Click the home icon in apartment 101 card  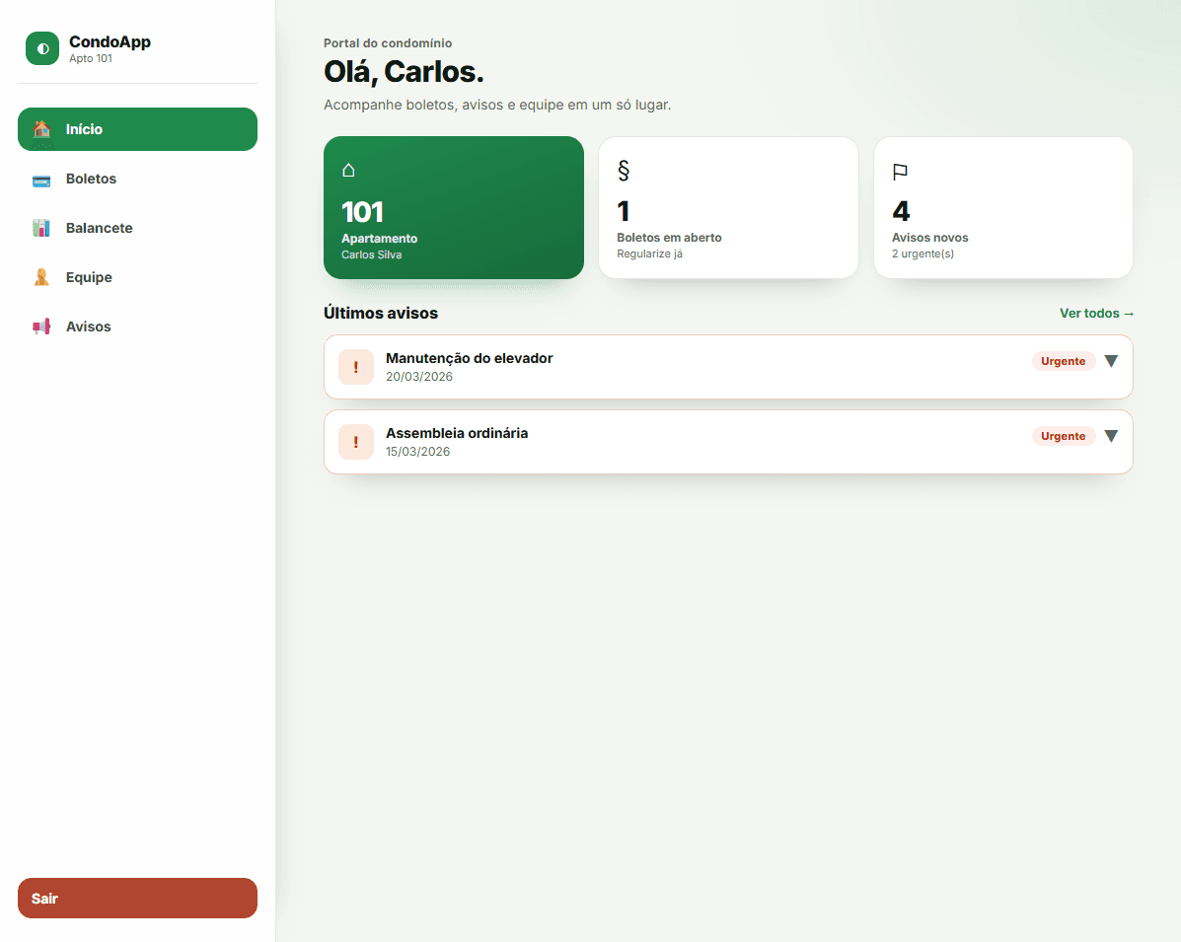coord(348,171)
